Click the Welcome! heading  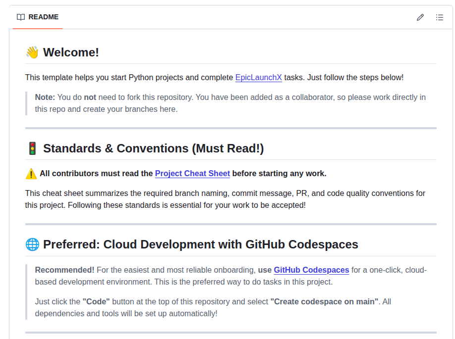click(x=71, y=52)
